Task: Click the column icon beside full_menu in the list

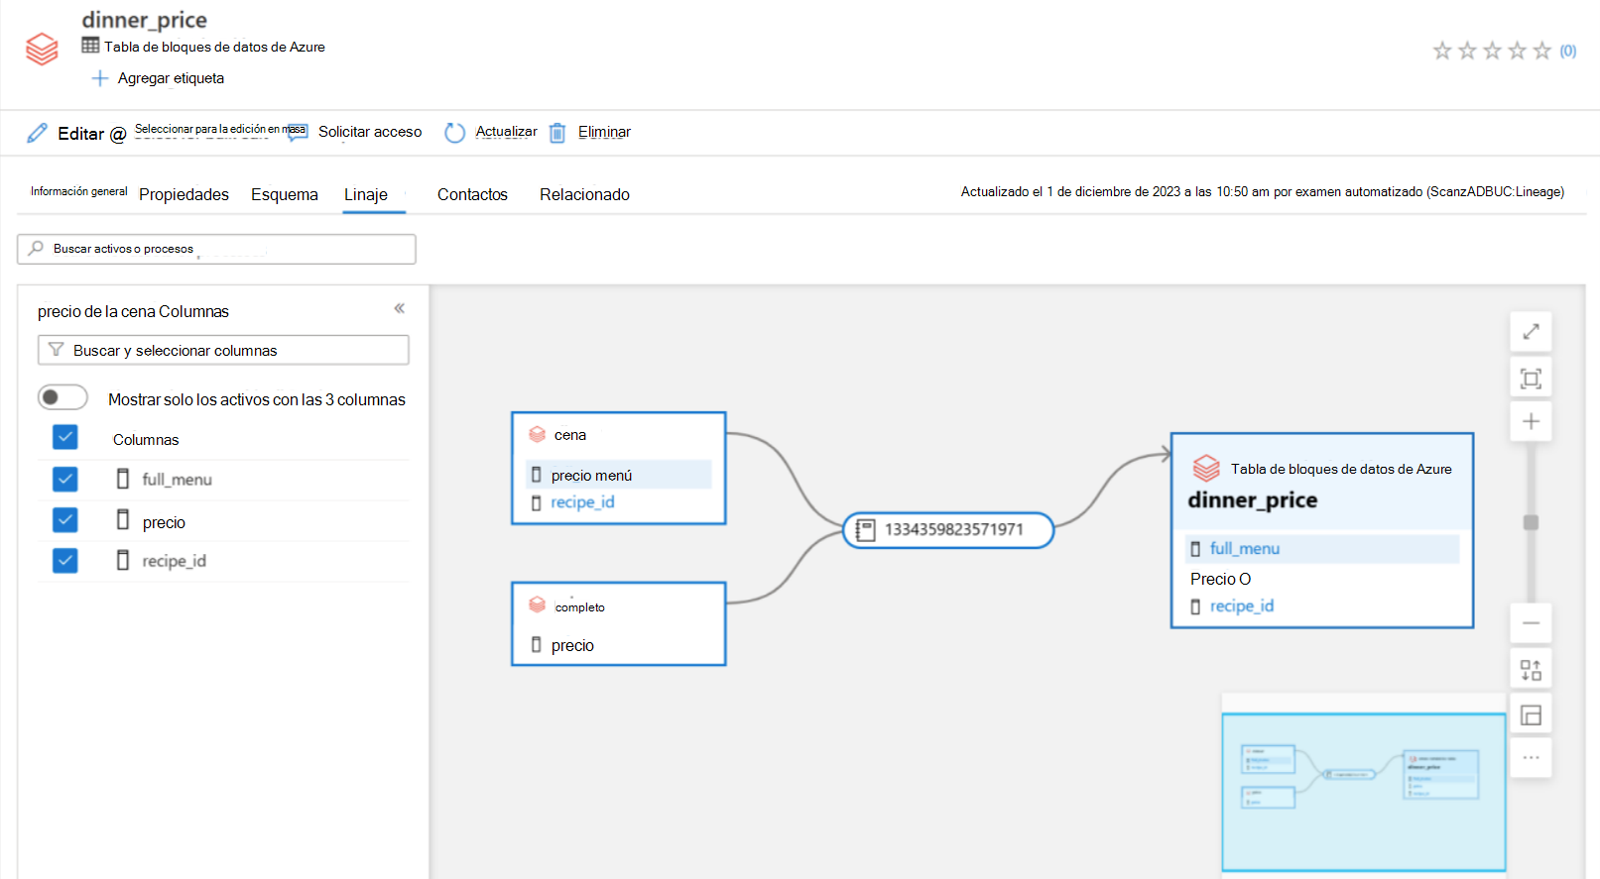Action: [x=123, y=479]
